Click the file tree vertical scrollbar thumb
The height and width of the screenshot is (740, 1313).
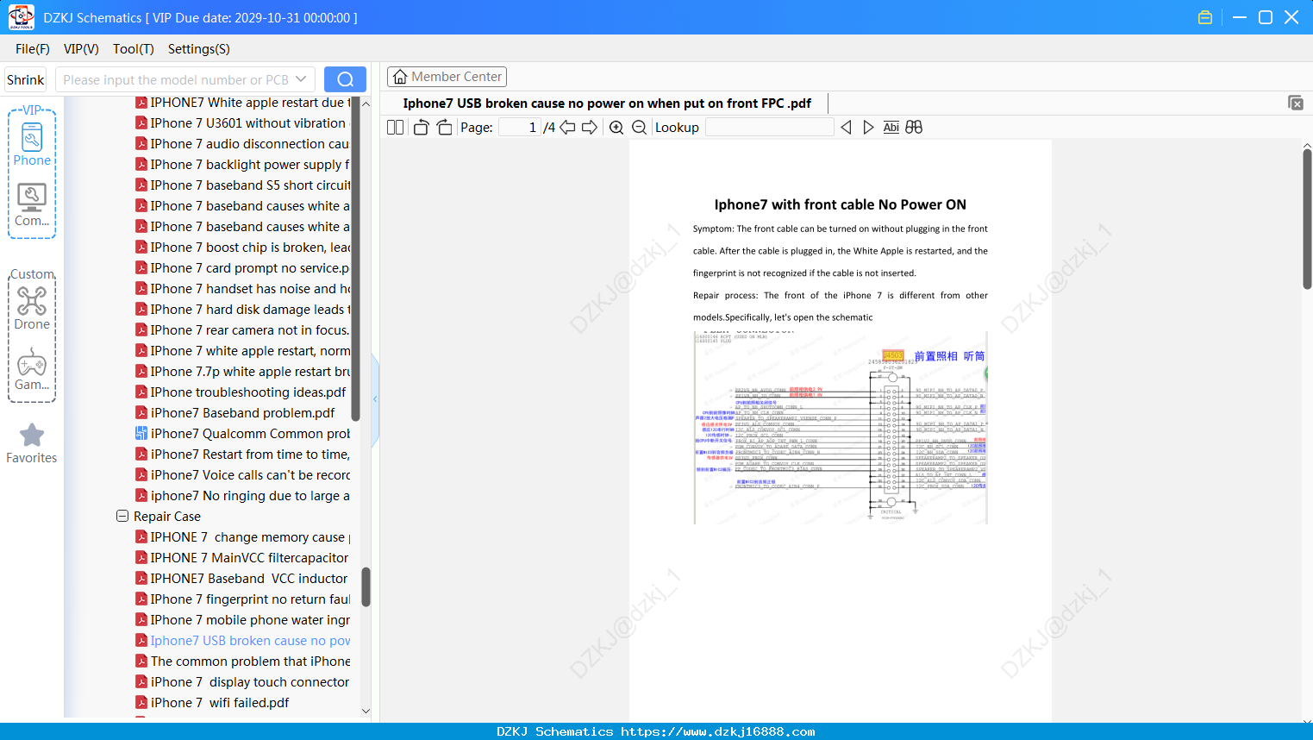(366, 586)
